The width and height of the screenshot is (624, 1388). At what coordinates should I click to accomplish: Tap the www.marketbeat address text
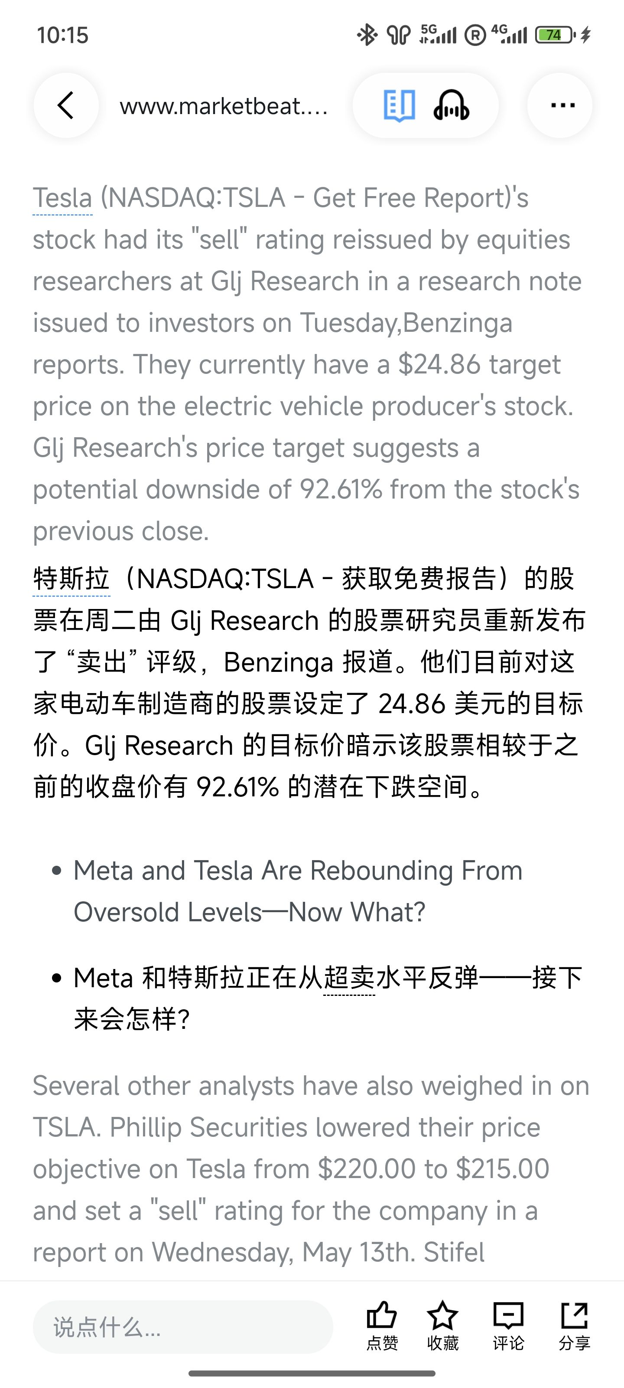point(224,106)
